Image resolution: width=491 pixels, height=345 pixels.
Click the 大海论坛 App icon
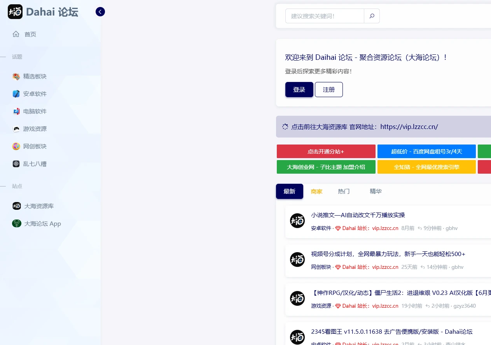pos(16,223)
